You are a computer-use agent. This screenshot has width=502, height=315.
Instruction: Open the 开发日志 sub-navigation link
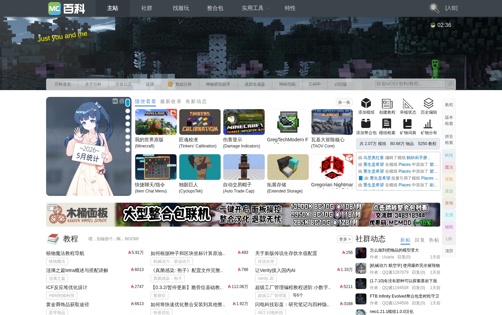(124, 84)
